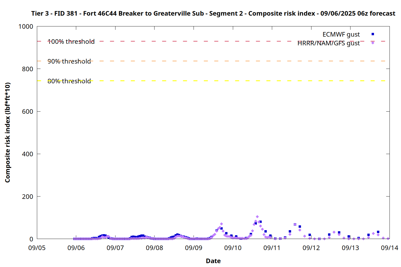
Task: Click the blue square ECMWF legend marker
Action: 373,34
